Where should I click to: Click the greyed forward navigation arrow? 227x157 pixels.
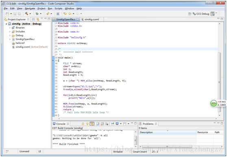[x=77, y=13]
